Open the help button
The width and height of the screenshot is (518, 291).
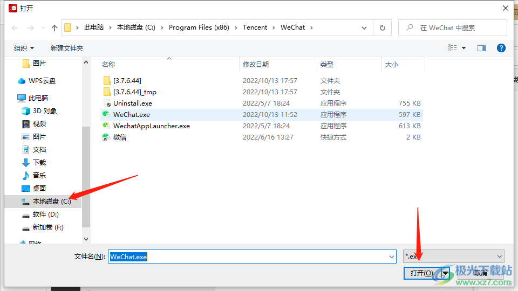[501, 48]
